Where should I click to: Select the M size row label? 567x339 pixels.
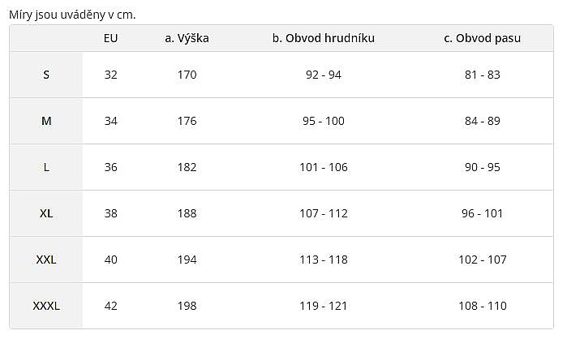tap(46, 121)
